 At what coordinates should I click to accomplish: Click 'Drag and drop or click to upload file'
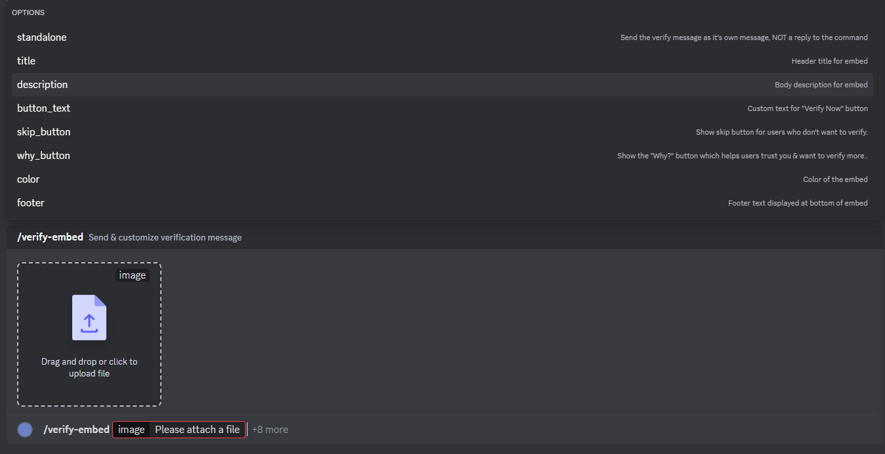pyautogui.click(x=89, y=367)
